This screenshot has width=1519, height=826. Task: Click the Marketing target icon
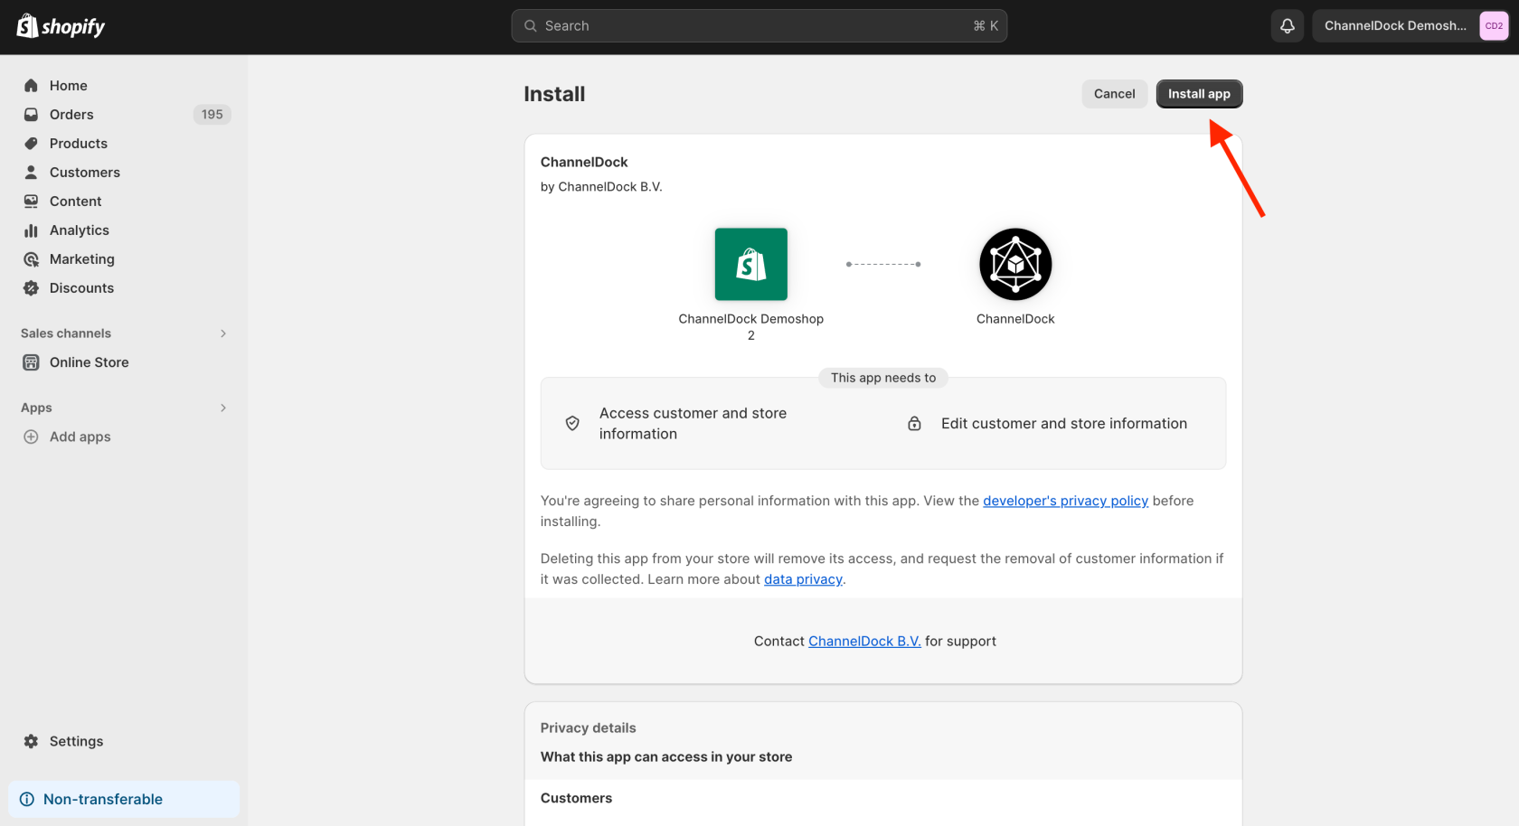pos(31,259)
